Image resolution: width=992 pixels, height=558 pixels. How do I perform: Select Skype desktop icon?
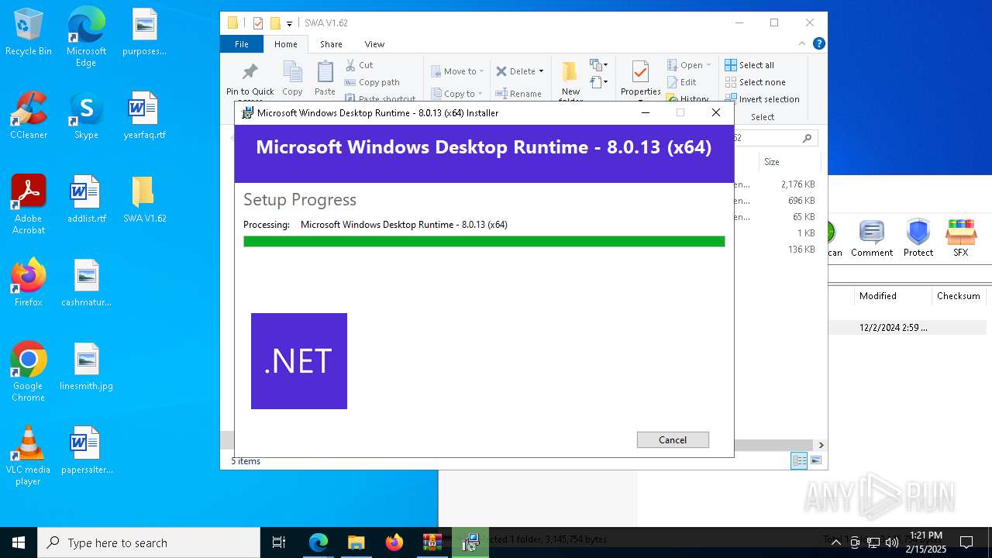coord(86,115)
